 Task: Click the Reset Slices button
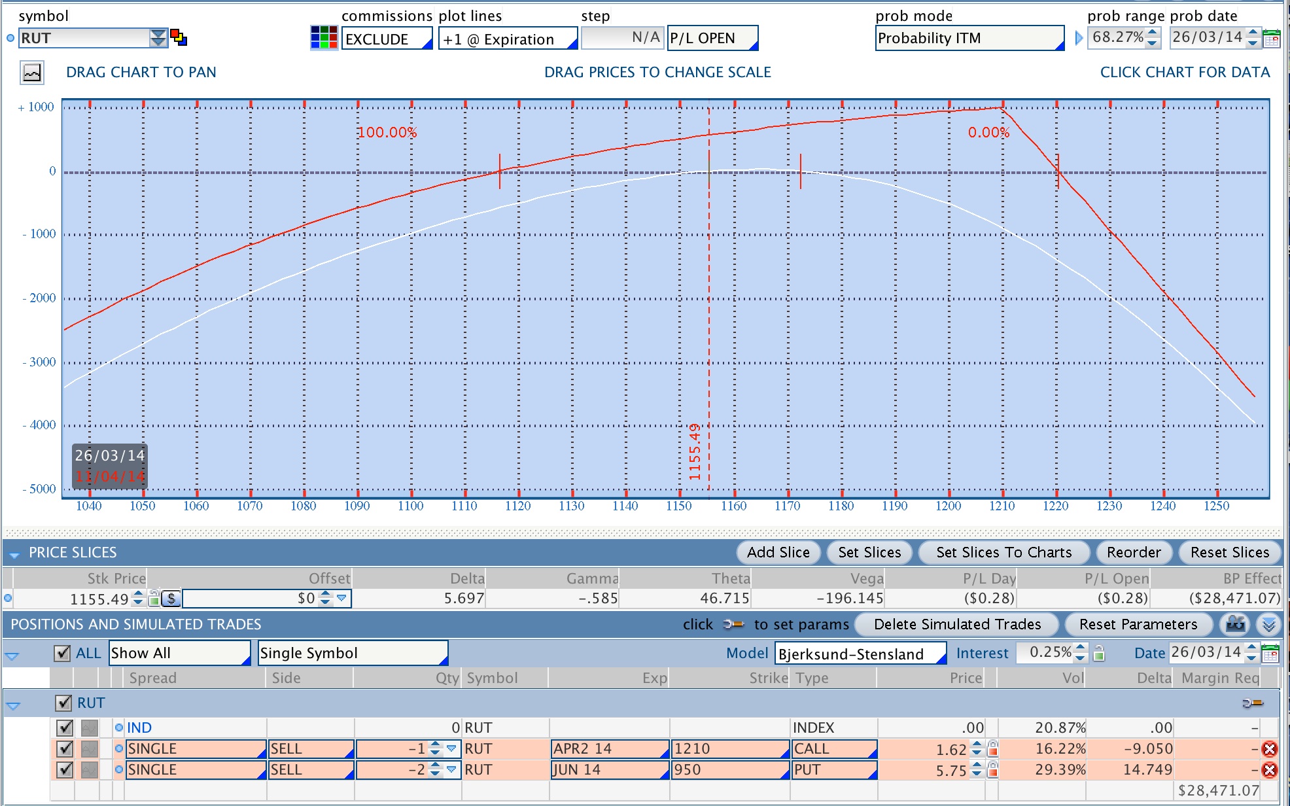(1230, 552)
